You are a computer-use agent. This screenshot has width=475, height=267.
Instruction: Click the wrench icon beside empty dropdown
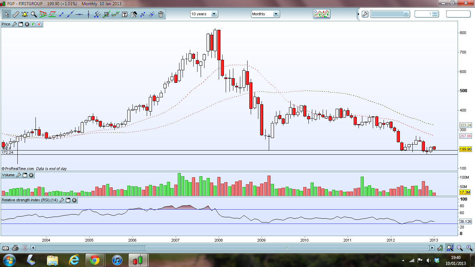click(365, 14)
